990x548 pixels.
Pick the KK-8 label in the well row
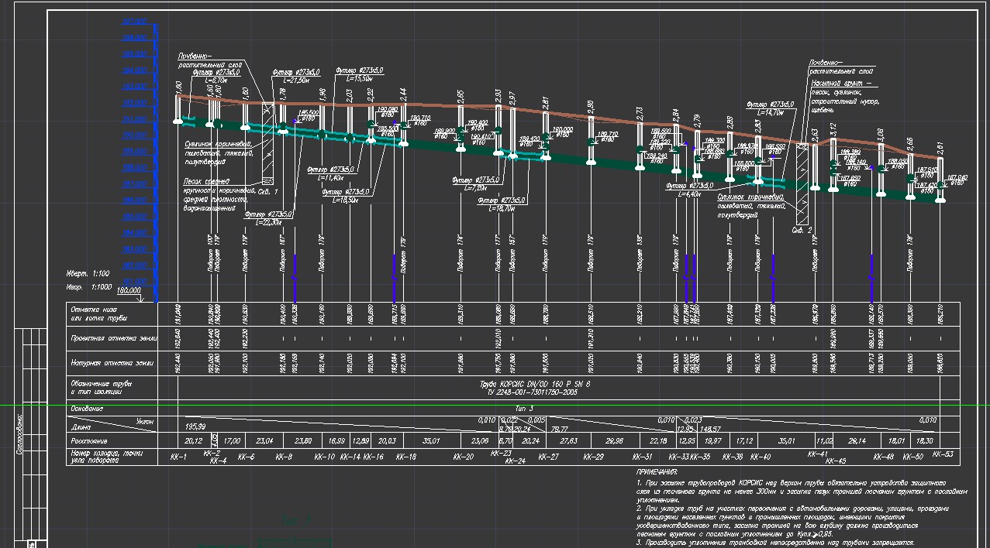(x=284, y=457)
